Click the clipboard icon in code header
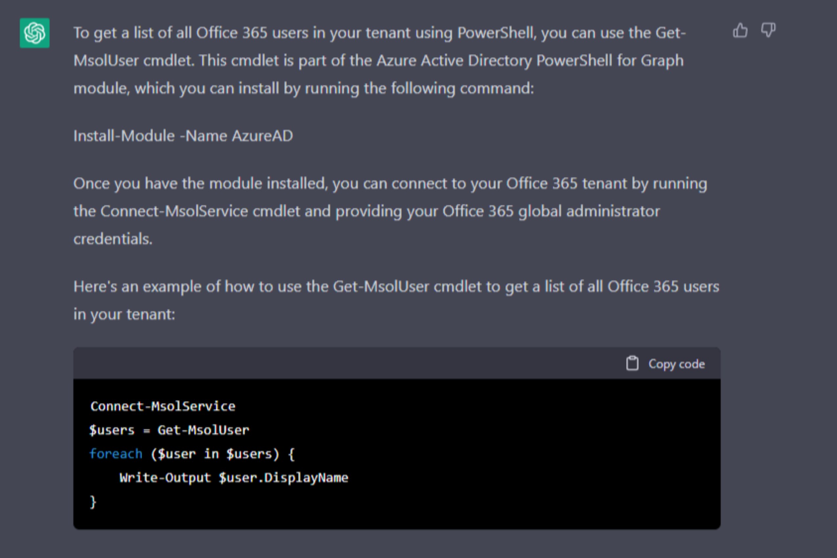Viewport: 837px width, 558px height. [x=632, y=363]
